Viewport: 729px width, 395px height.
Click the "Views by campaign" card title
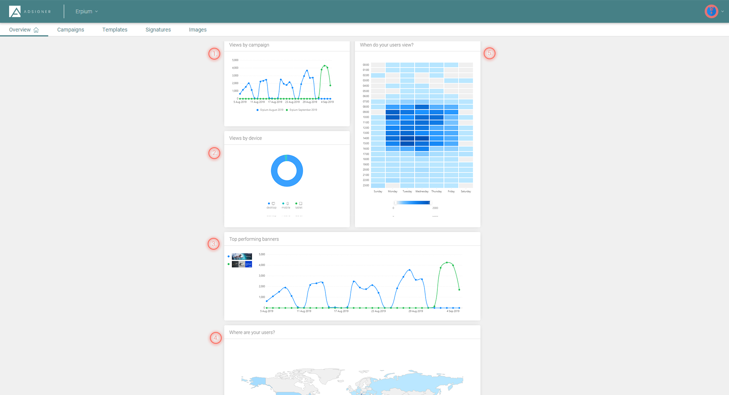pos(249,45)
